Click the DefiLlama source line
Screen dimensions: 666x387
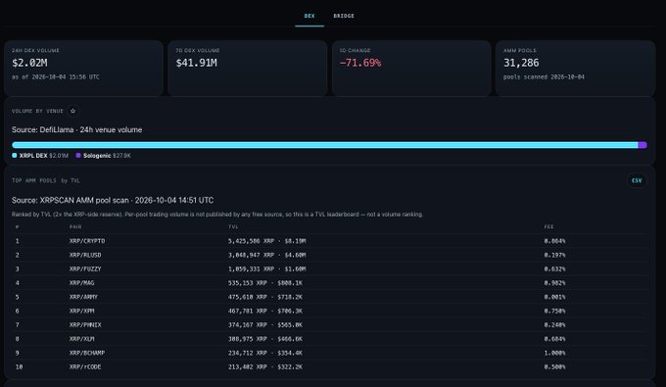click(76, 130)
